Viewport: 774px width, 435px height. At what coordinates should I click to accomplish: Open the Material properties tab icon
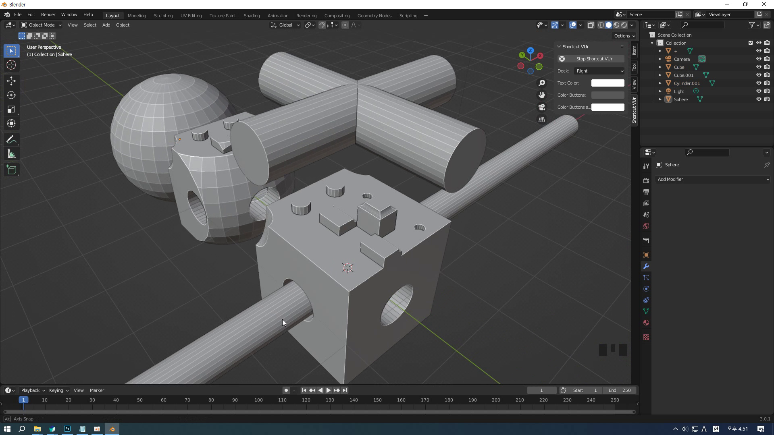click(646, 323)
